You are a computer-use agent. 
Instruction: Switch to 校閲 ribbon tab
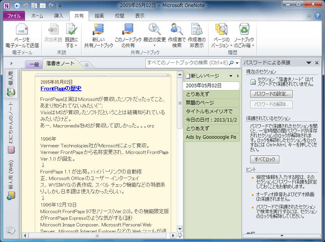point(120,16)
